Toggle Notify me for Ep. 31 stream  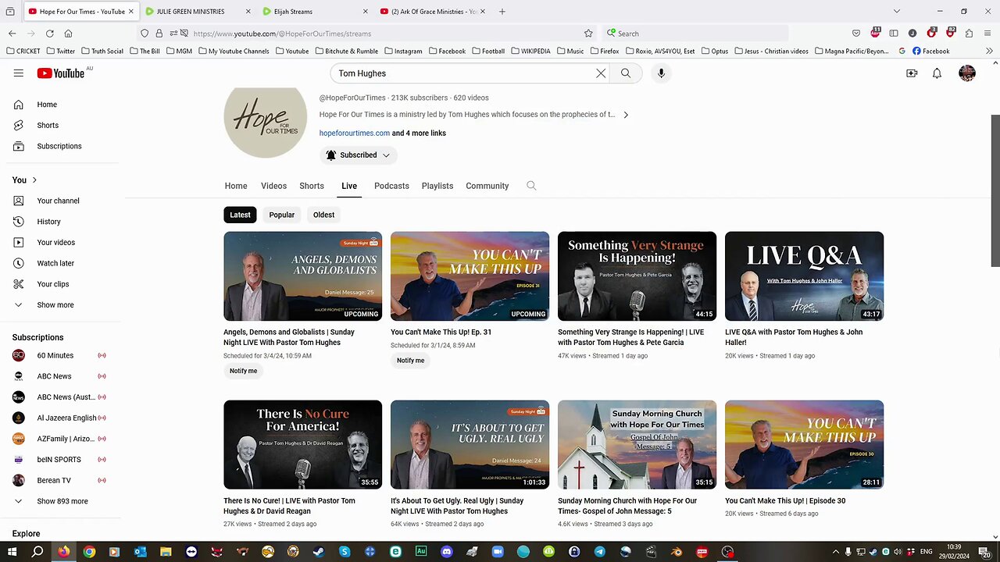click(410, 361)
